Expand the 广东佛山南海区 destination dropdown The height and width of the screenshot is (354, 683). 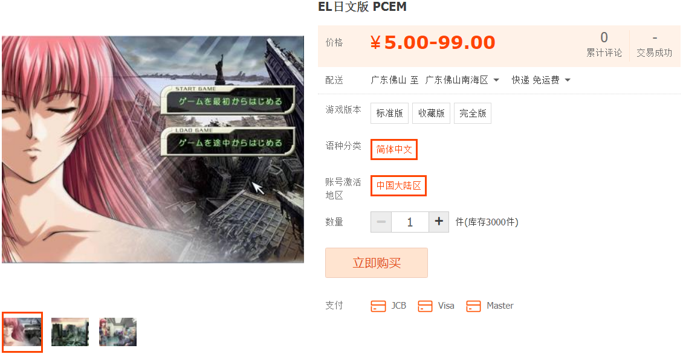pyautogui.click(x=462, y=80)
